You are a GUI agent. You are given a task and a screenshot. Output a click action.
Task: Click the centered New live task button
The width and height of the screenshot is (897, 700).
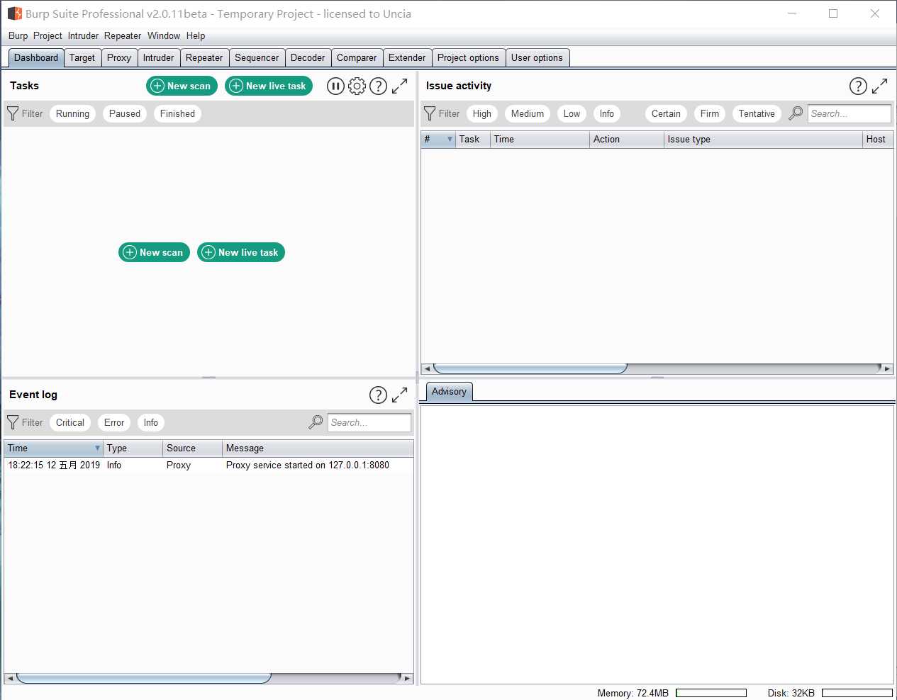241,252
